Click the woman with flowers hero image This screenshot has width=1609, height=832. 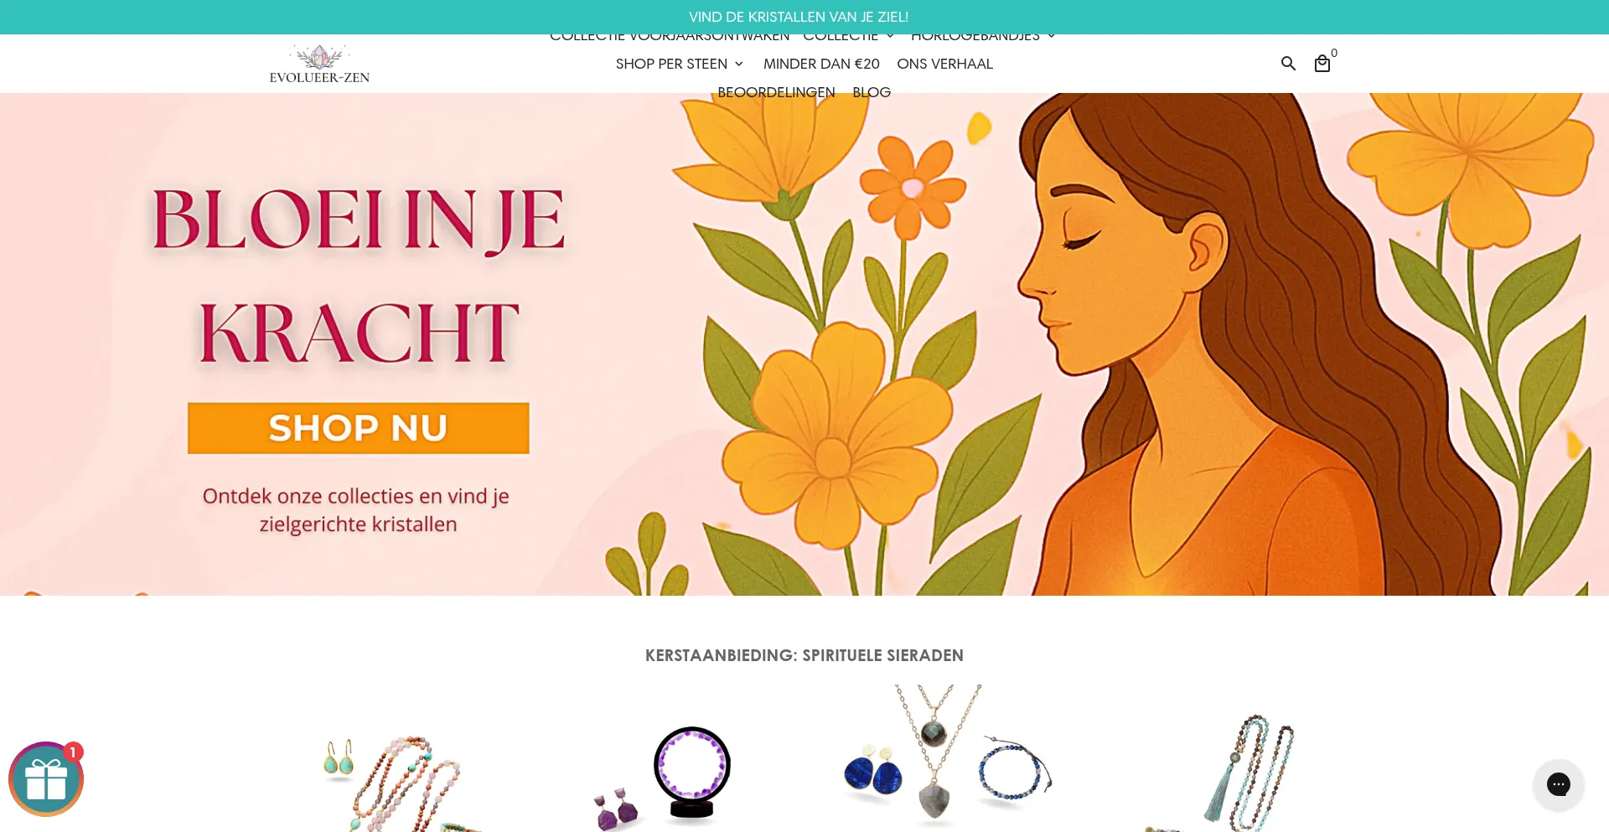point(1089,344)
